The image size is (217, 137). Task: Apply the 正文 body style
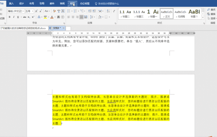(x=166, y=14)
